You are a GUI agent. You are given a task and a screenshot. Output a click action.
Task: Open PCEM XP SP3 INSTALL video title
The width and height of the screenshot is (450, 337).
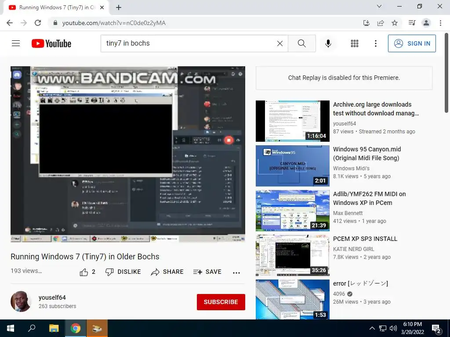pyautogui.click(x=365, y=239)
